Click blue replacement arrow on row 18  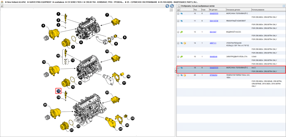(x=182, y=68)
